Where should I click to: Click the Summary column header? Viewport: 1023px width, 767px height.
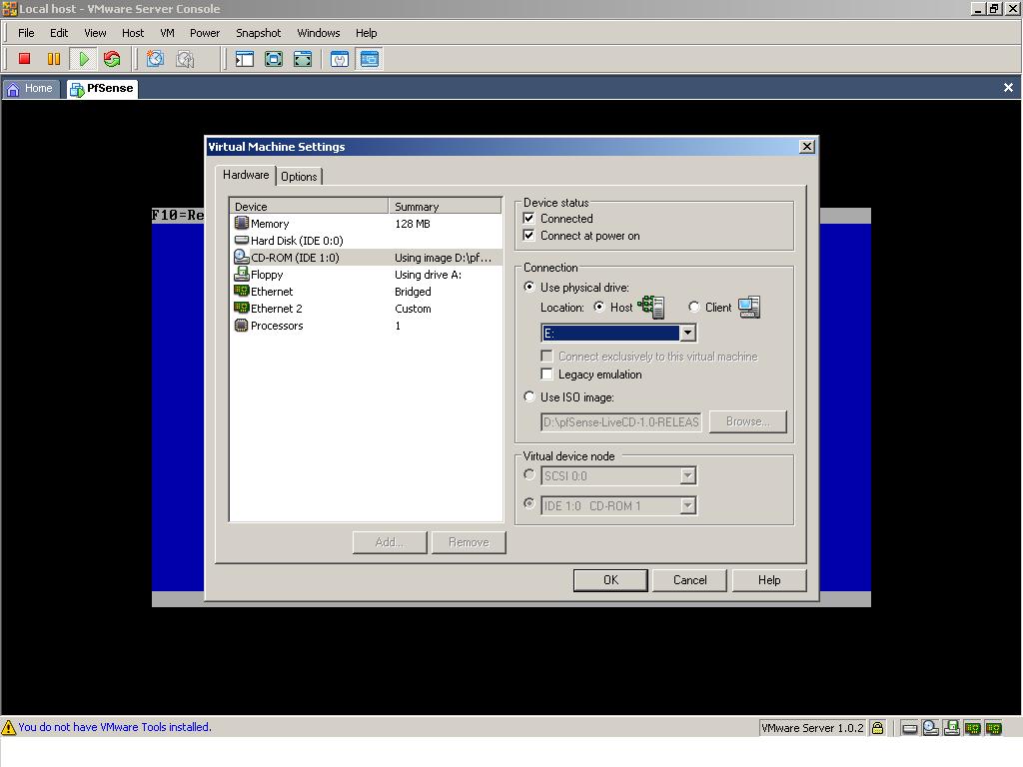(445, 207)
